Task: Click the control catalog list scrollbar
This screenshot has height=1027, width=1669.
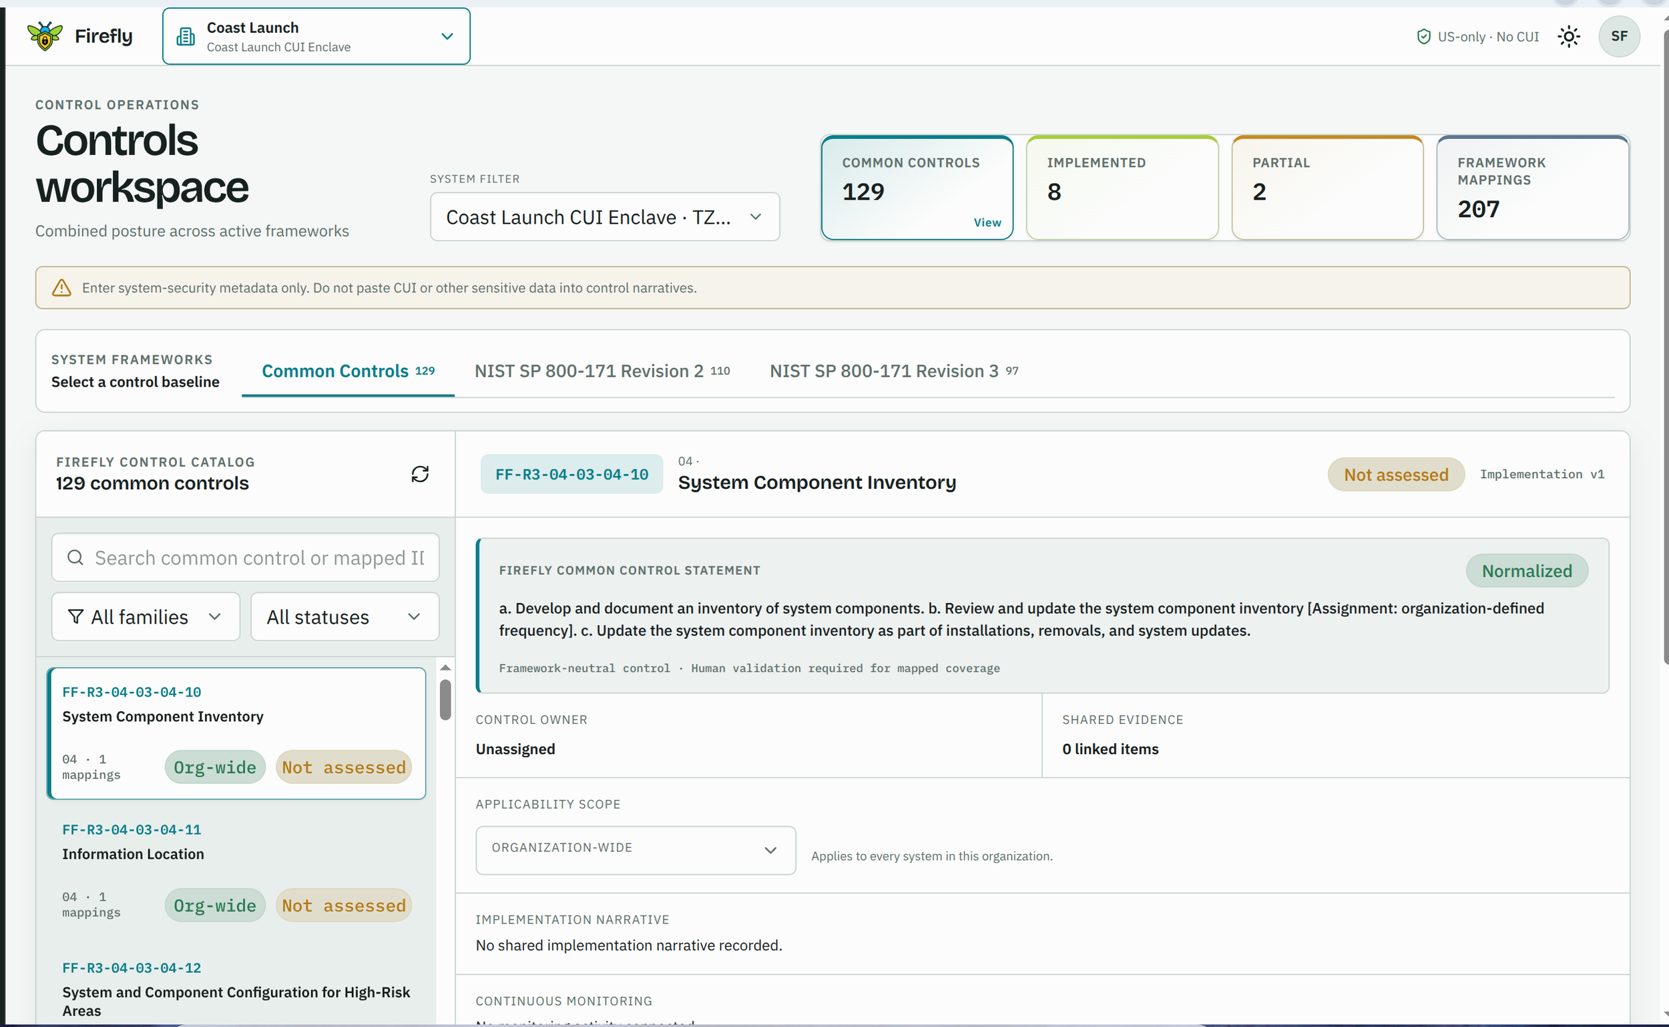Action: click(445, 700)
